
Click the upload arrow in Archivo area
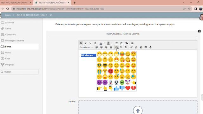click(x=138, y=111)
